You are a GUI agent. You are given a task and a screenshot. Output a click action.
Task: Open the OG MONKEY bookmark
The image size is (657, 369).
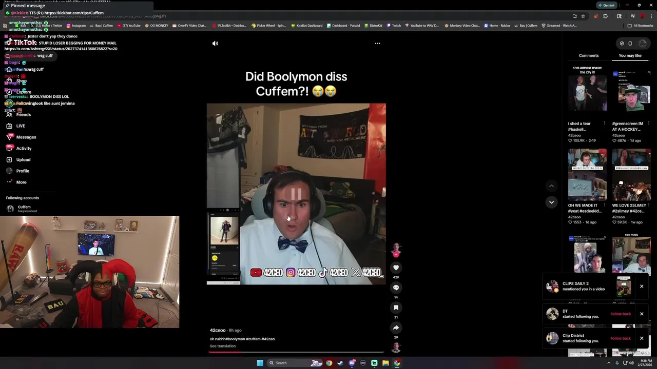157,25
